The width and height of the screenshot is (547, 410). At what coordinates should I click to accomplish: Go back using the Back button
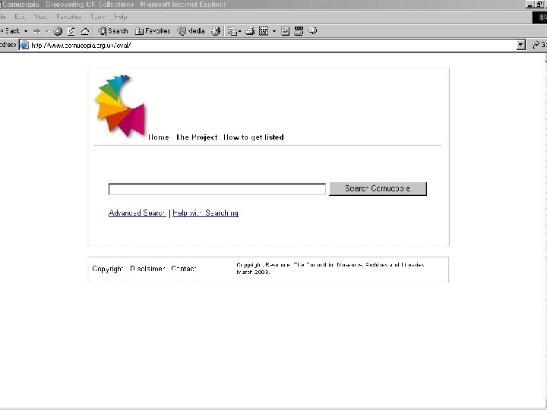click(x=11, y=31)
